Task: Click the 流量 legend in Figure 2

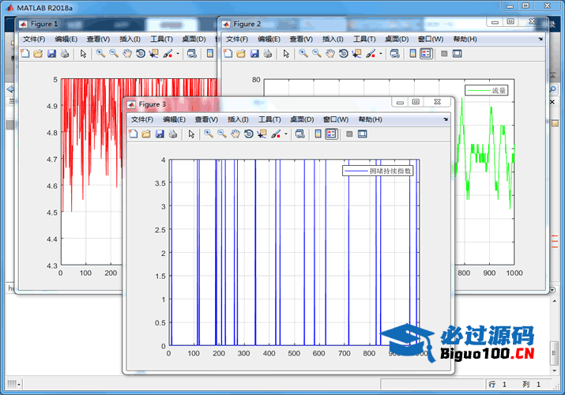Action: 486,90
